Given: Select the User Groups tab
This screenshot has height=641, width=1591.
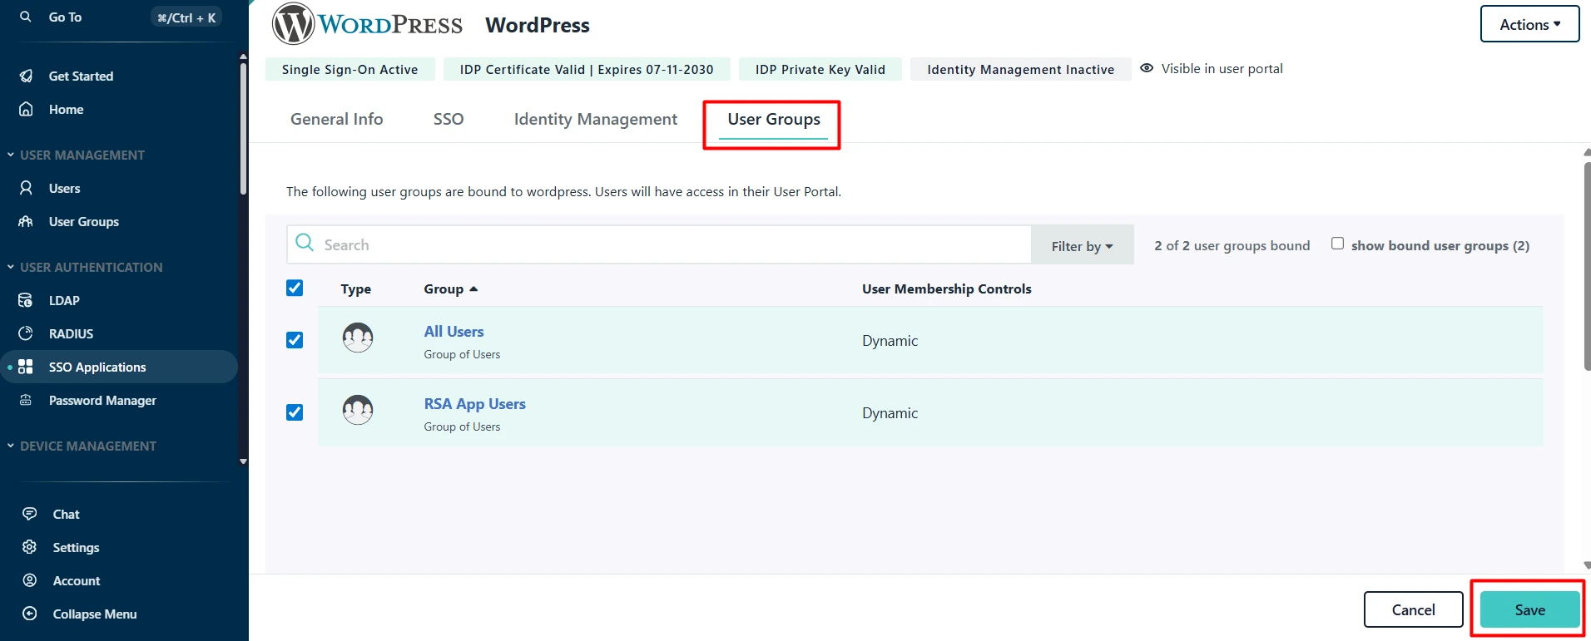Looking at the screenshot, I should [774, 119].
